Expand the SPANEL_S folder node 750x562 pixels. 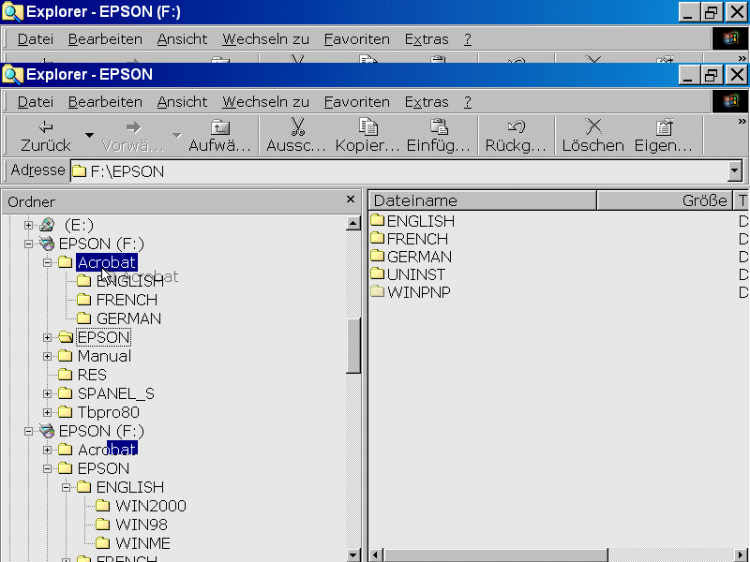48,393
